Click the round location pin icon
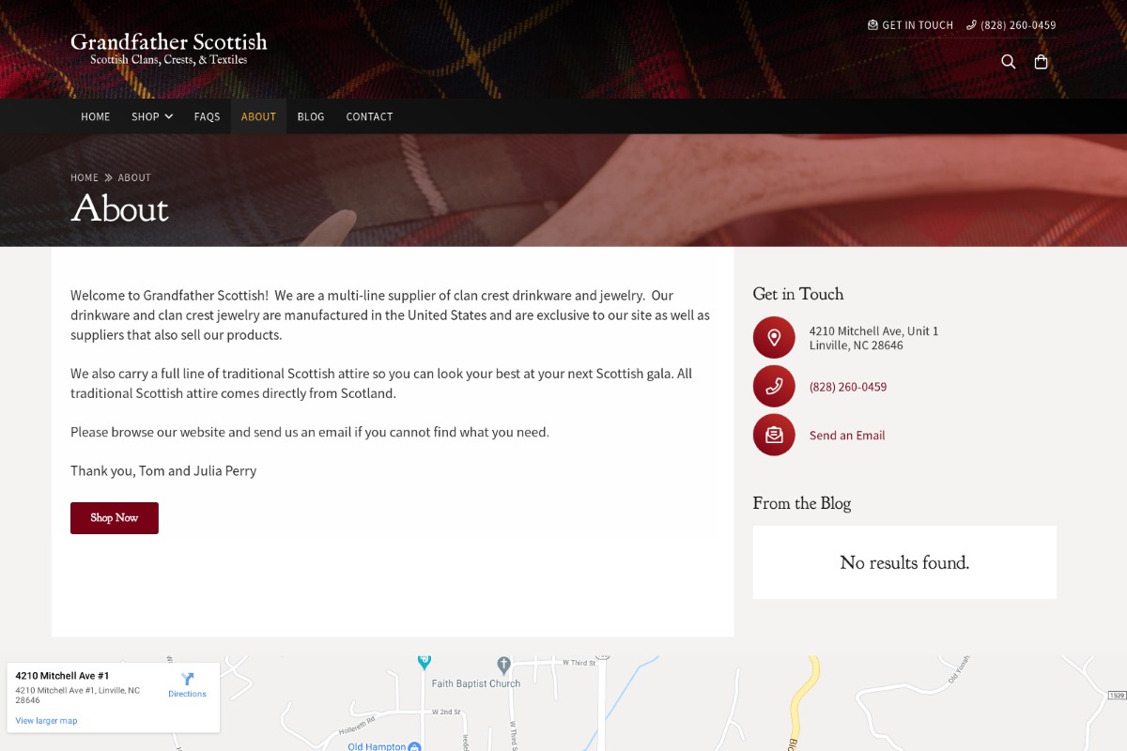Viewport: 1127px width, 751px height. pos(774,337)
